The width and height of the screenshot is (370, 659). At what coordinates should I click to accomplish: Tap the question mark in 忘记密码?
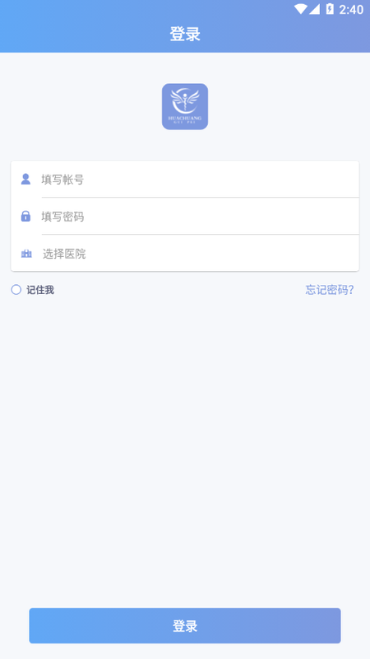pyautogui.click(x=351, y=290)
